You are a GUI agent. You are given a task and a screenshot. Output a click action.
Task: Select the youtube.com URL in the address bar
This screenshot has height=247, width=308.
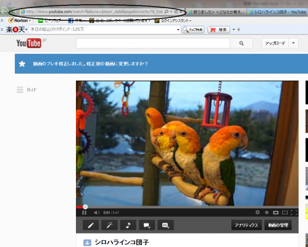(x=94, y=12)
